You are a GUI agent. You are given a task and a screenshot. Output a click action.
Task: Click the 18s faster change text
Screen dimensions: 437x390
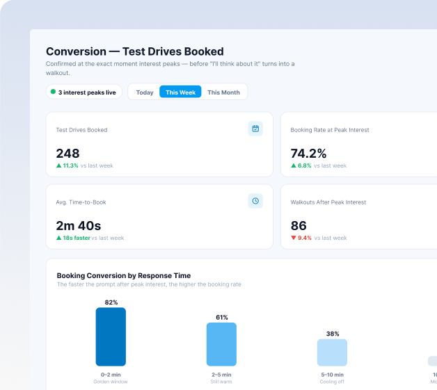pyautogui.click(x=77, y=238)
